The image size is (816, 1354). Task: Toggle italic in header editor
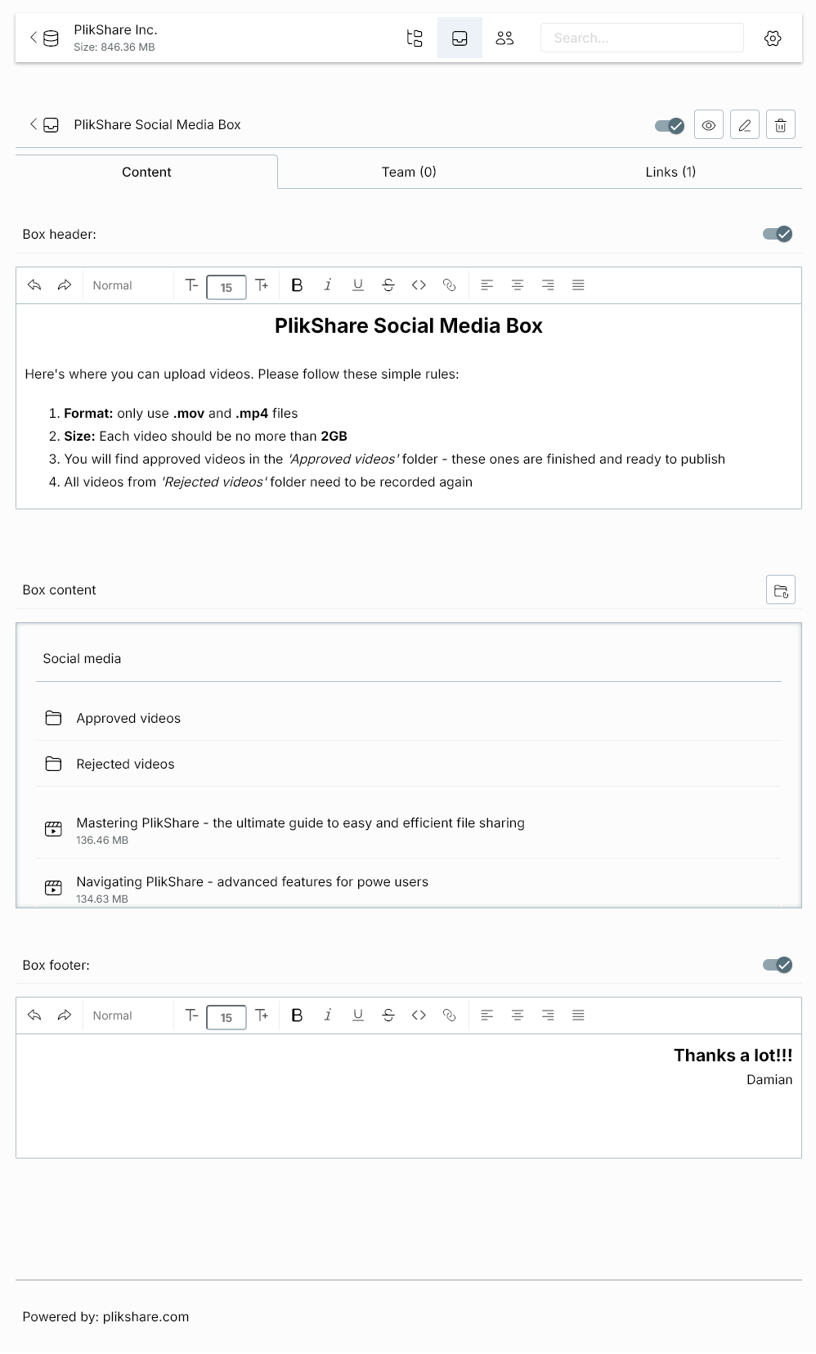[327, 285]
